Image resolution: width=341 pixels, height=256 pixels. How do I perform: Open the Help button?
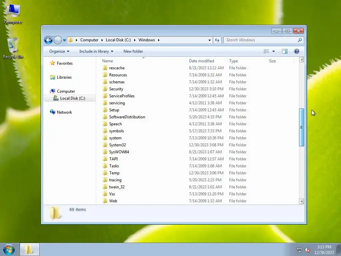click(297, 51)
